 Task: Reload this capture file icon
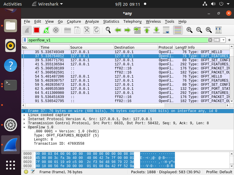pos(97,30)
